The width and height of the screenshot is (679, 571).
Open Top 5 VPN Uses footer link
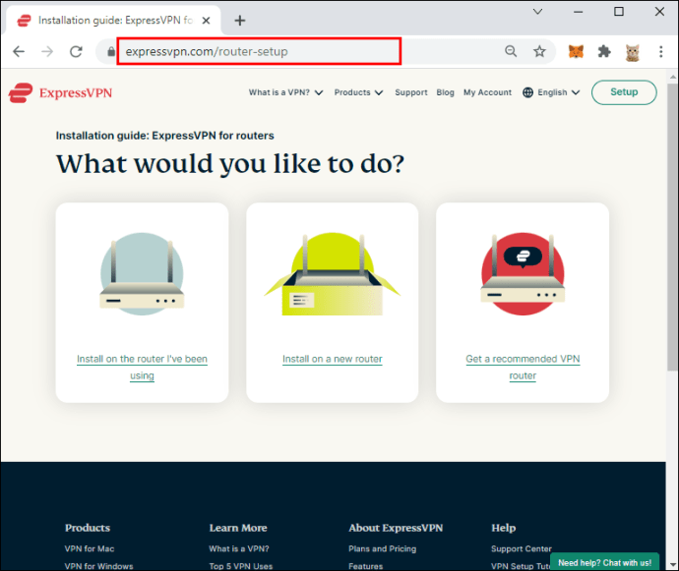tap(241, 566)
